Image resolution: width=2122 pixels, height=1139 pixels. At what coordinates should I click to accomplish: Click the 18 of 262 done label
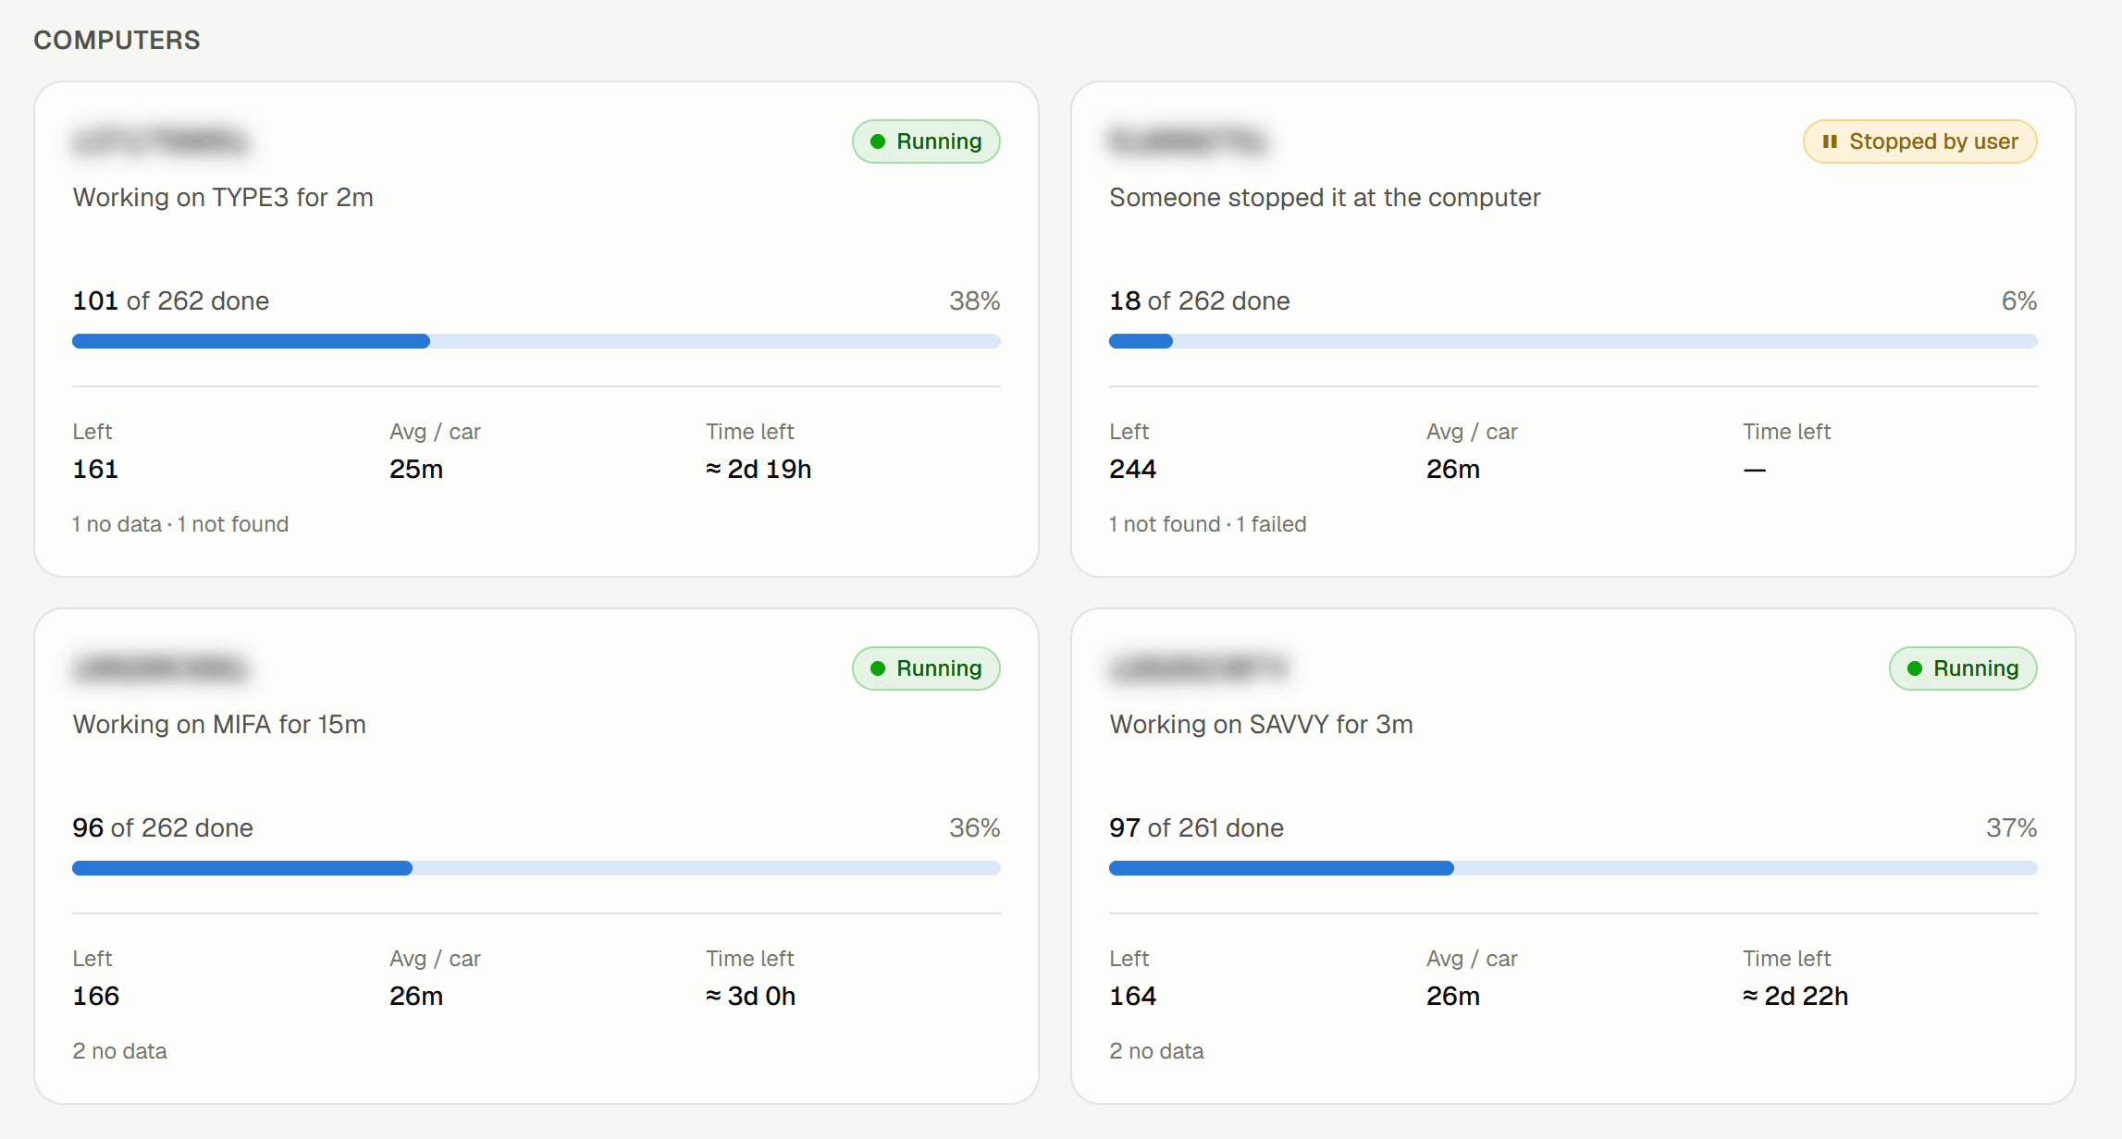[1200, 300]
